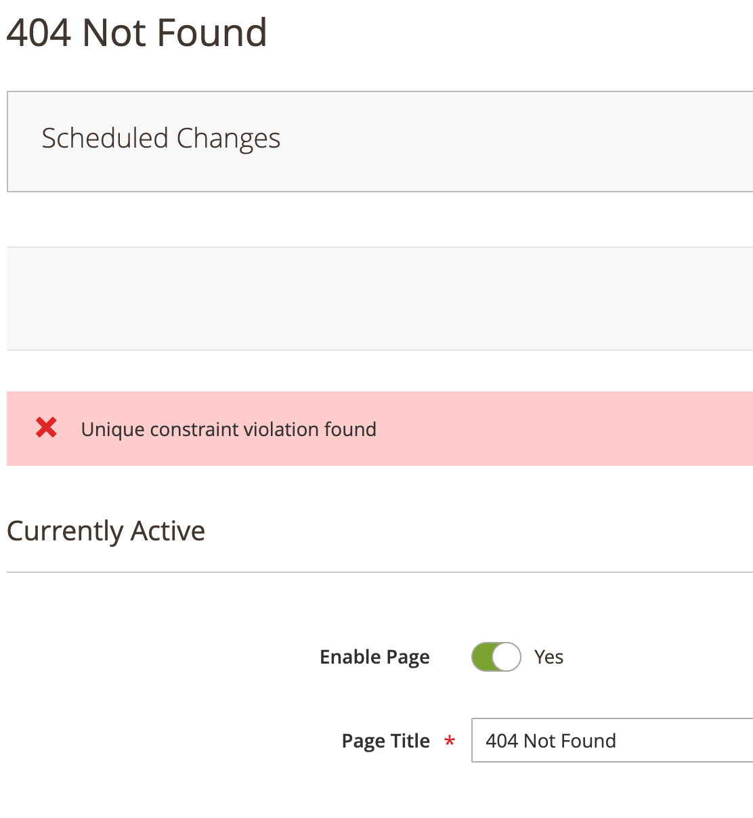
Task: Click the Yes label next to the toggle
Action: click(x=548, y=656)
